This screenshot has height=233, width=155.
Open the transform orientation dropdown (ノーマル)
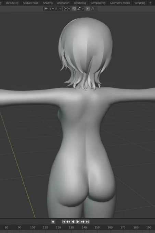pyautogui.click(x=53, y=9)
